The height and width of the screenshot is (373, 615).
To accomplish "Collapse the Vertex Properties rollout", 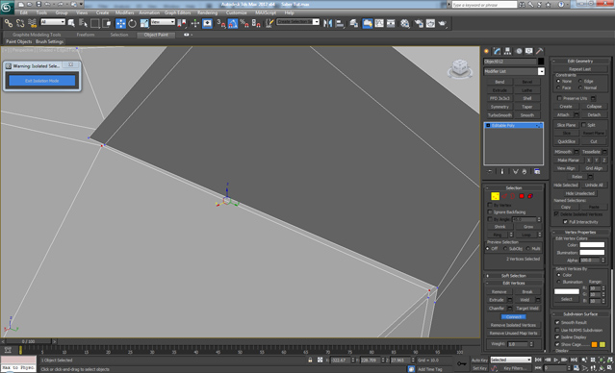I will (580, 232).
